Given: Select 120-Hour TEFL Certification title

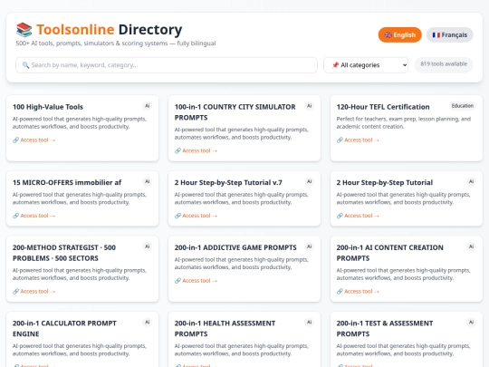Looking at the screenshot, I should [383, 107].
